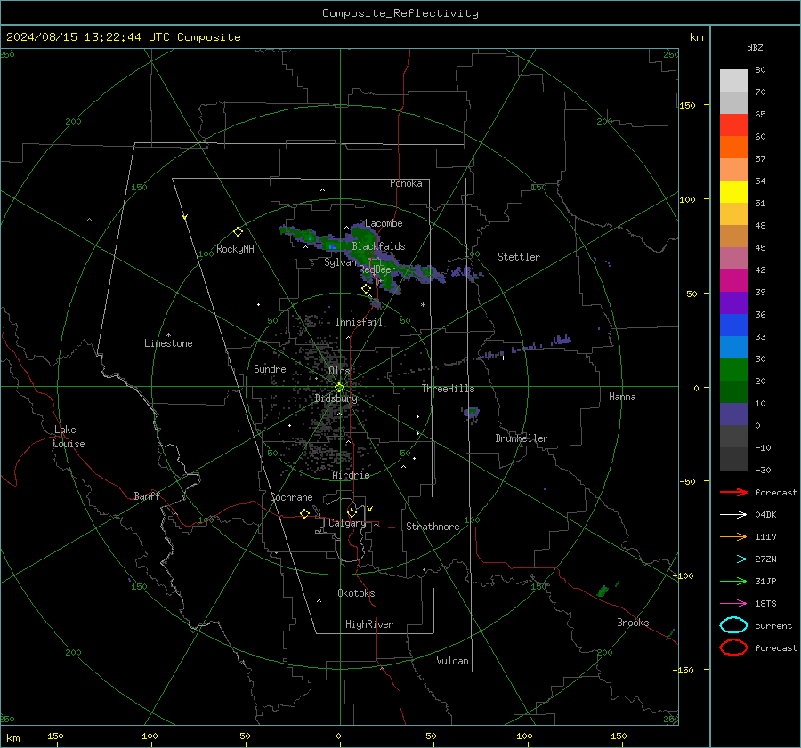This screenshot has height=748, width=801.
Task: Click the yellow V marker northeast of Calgary
Action: [370, 509]
